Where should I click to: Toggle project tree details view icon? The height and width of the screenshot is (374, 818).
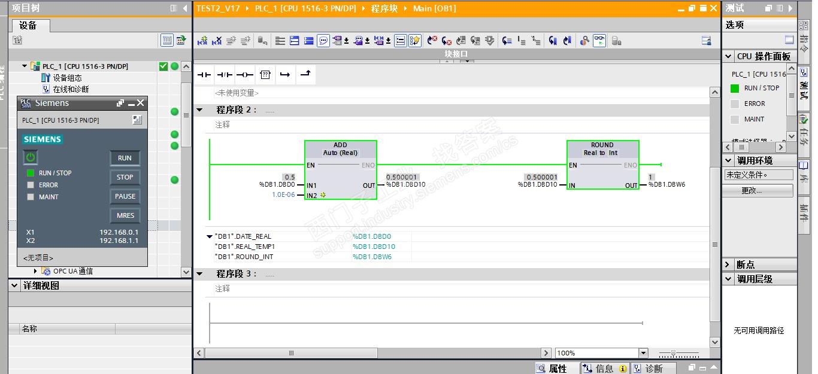tap(166, 40)
